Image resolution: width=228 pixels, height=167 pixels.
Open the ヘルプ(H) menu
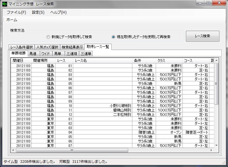tap(58, 12)
